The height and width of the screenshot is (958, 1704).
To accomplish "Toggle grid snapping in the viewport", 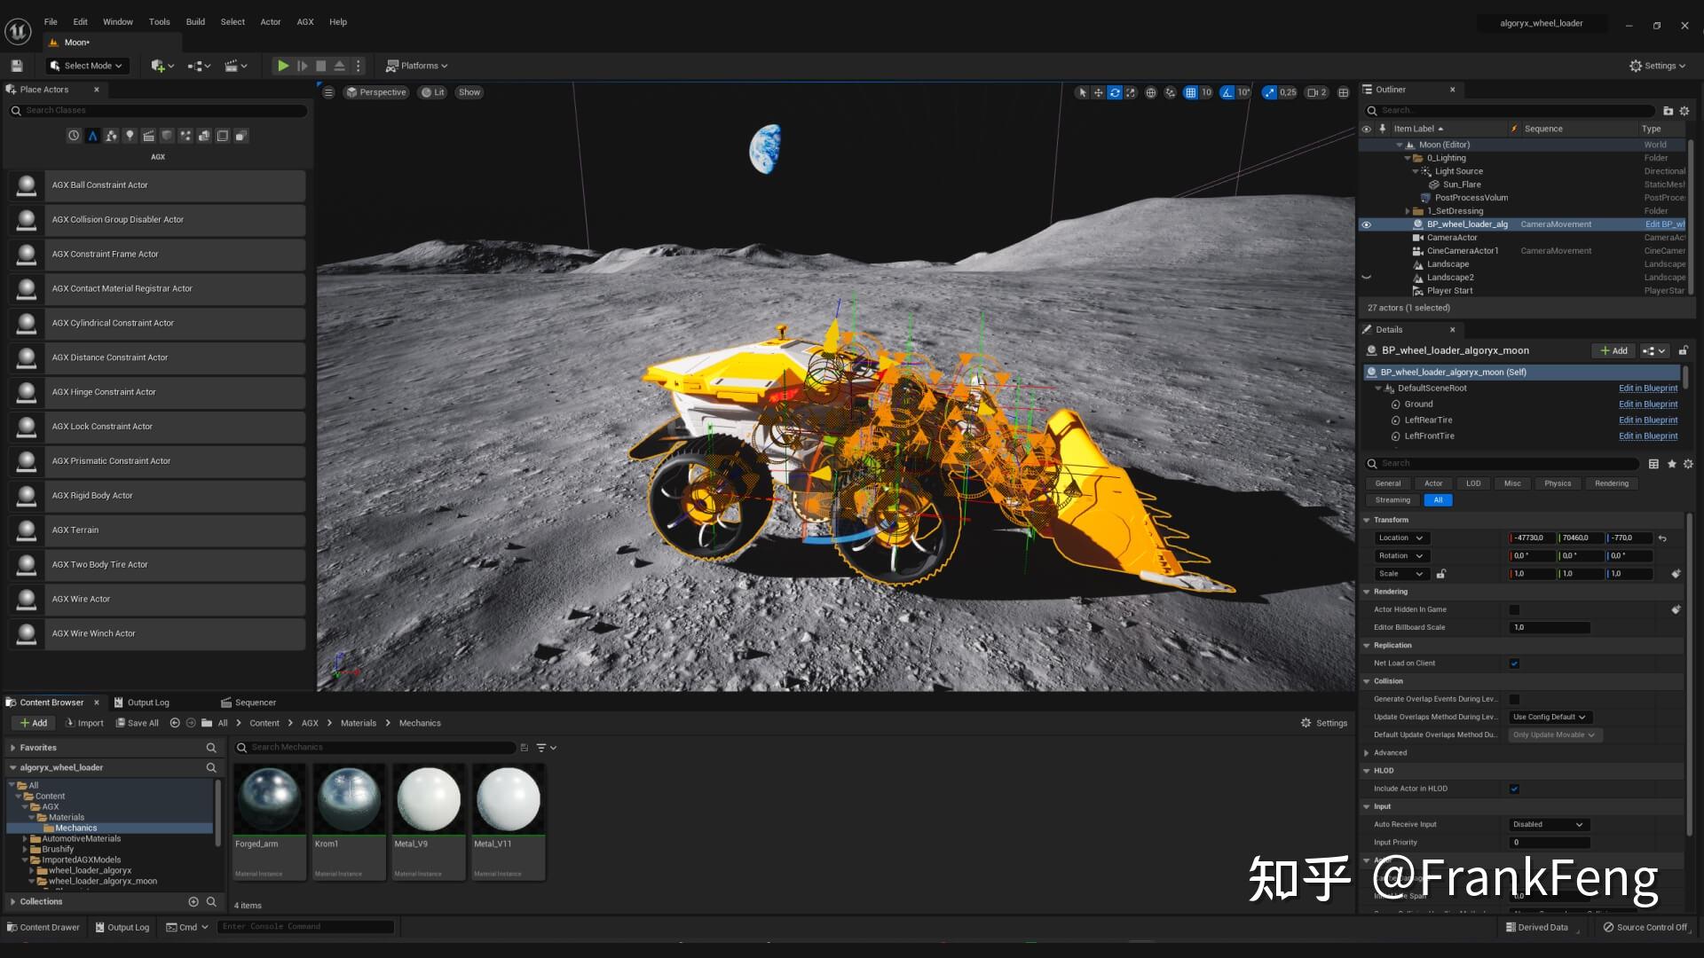I will (1191, 92).
